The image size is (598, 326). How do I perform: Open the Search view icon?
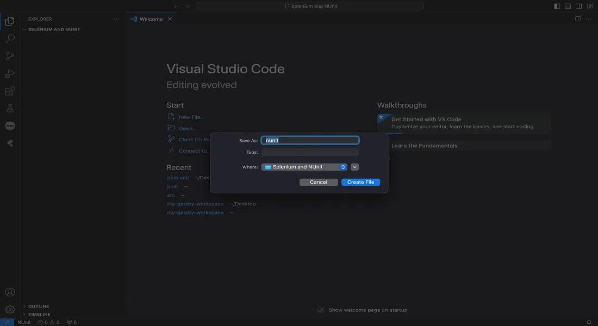pos(10,39)
